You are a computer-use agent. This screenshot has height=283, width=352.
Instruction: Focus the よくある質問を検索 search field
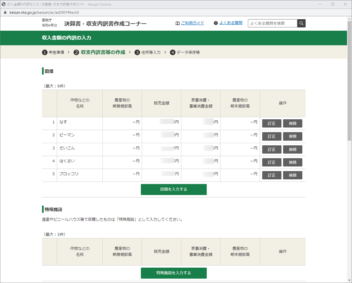[273, 23]
